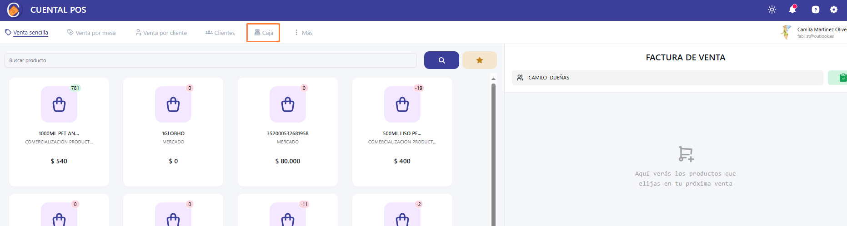This screenshot has width=847, height=226.
Task: Add 1000ML PET product to sale
Action: (x=59, y=132)
